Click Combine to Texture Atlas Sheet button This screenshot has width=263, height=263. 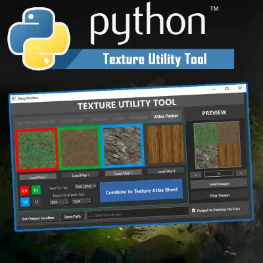141,191
